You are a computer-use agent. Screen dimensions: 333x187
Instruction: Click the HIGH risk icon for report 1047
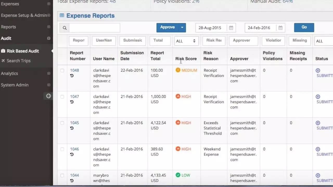(x=178, y=96)
